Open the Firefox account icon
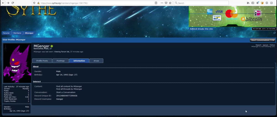Viewport: 277px width, 117px height. pyautogui.click(x=258, y=3)
